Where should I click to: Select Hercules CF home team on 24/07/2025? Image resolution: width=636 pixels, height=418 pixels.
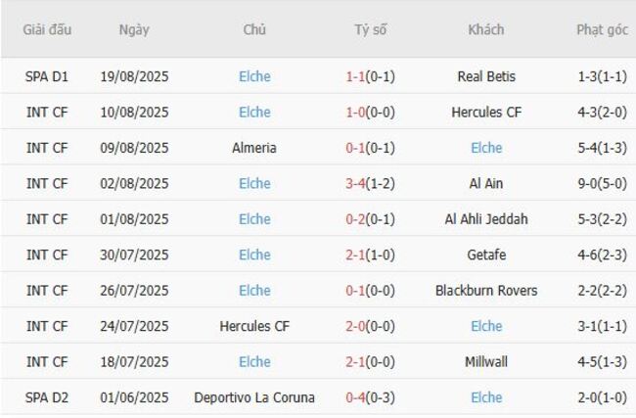click(254, 326)
